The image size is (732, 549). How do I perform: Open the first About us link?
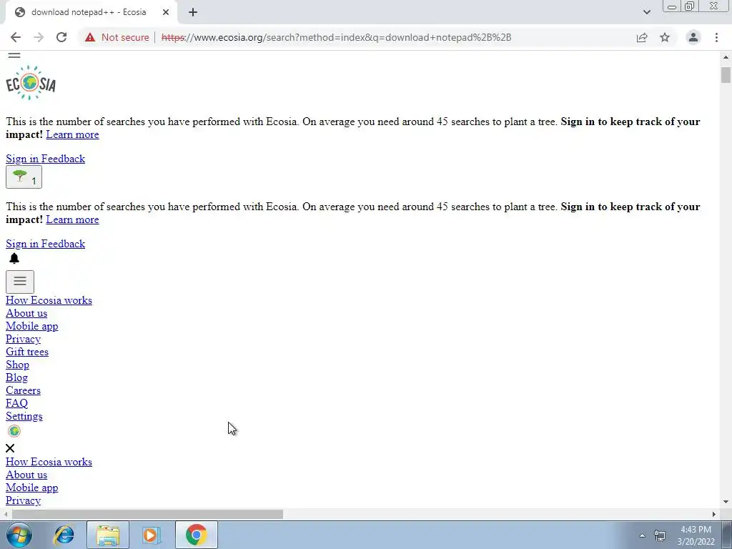point(26,313)
